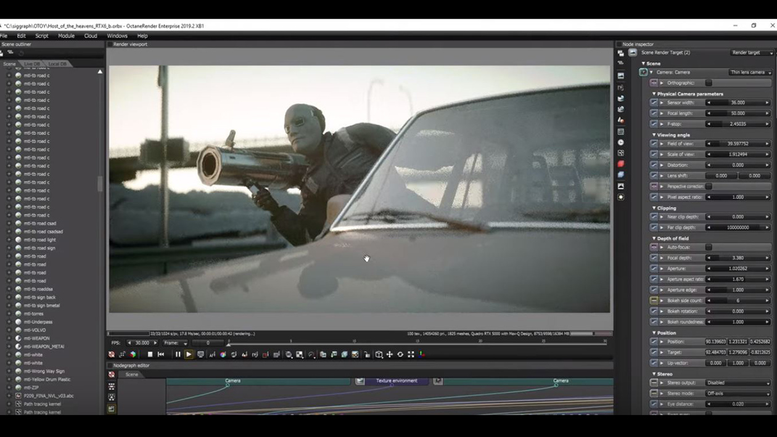The width and height of the screenshot is (777, 437).
Task: Select the move gizmo cross-arrows icon
Action: click(x=389, y=354)
